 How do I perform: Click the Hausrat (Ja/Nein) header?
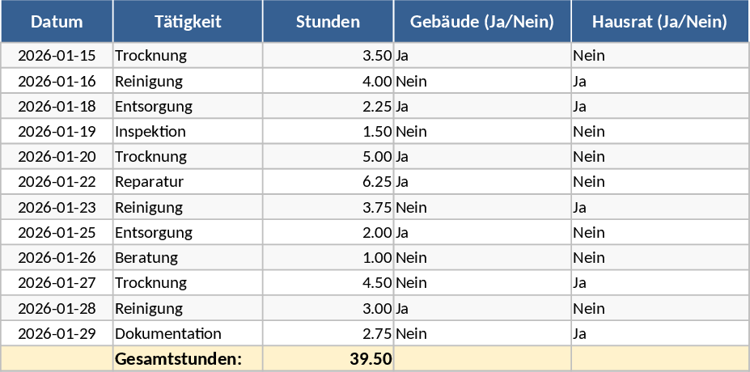click(x=659, y=22)
